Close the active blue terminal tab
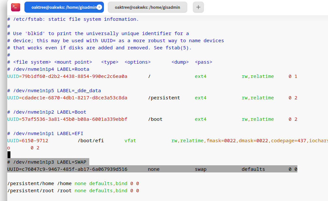 pyautogui.click(x=99, y=7)
